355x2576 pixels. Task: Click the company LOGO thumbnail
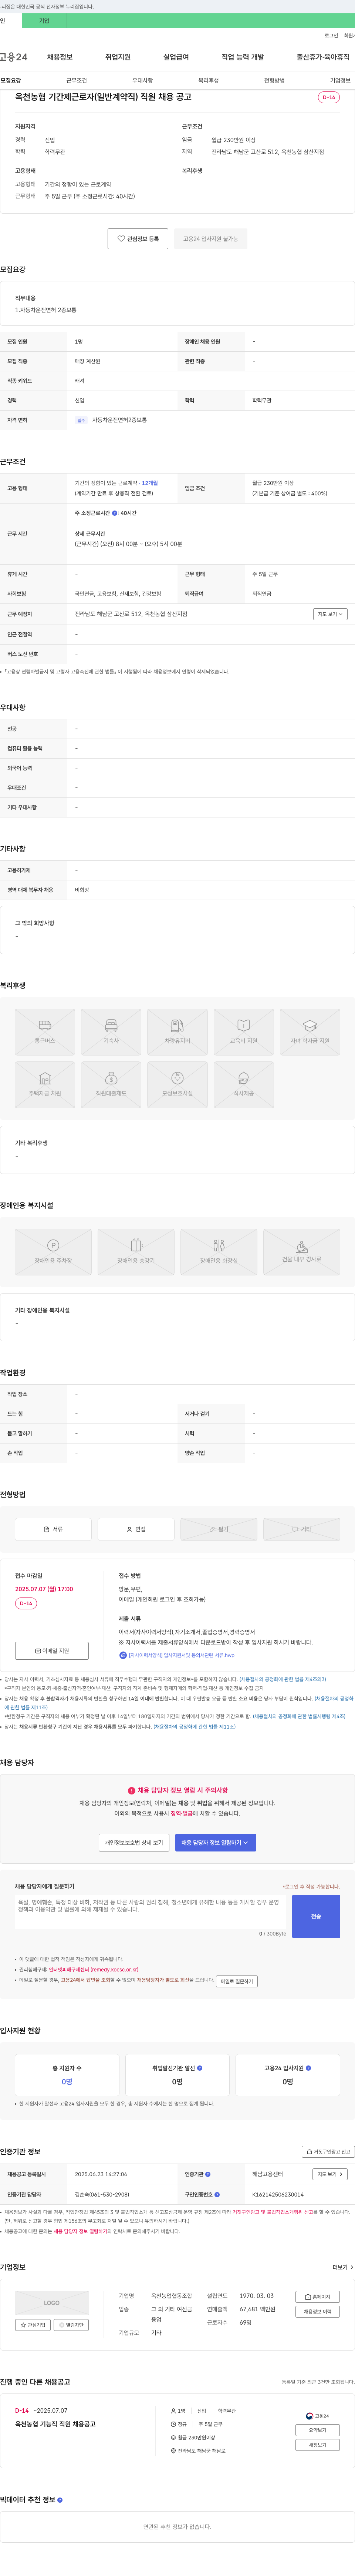tap(52, 2303)
